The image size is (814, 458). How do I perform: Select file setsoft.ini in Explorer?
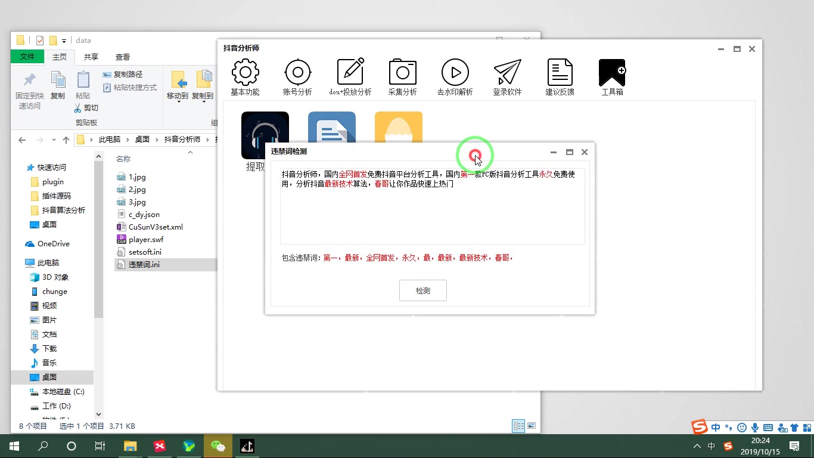point(145,252)
